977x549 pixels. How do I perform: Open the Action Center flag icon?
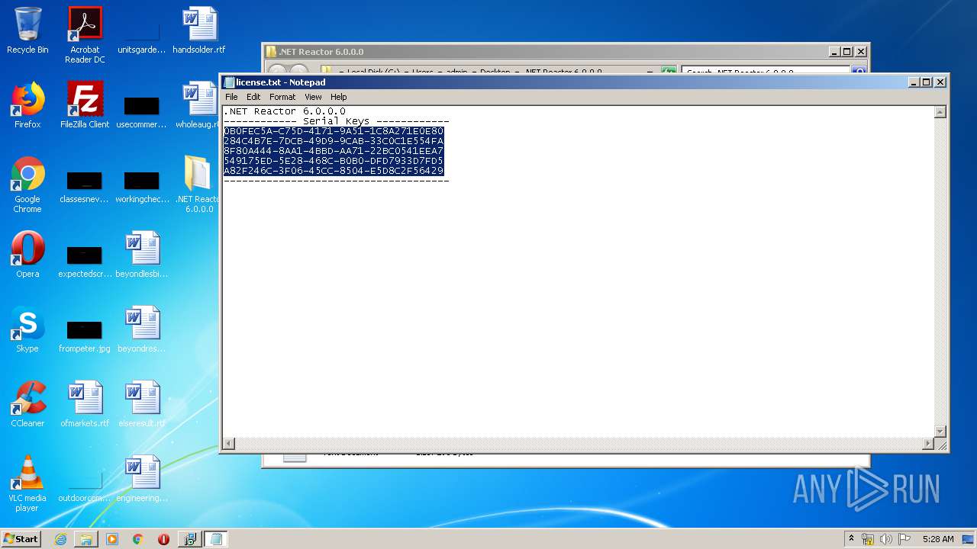(904, 539)
